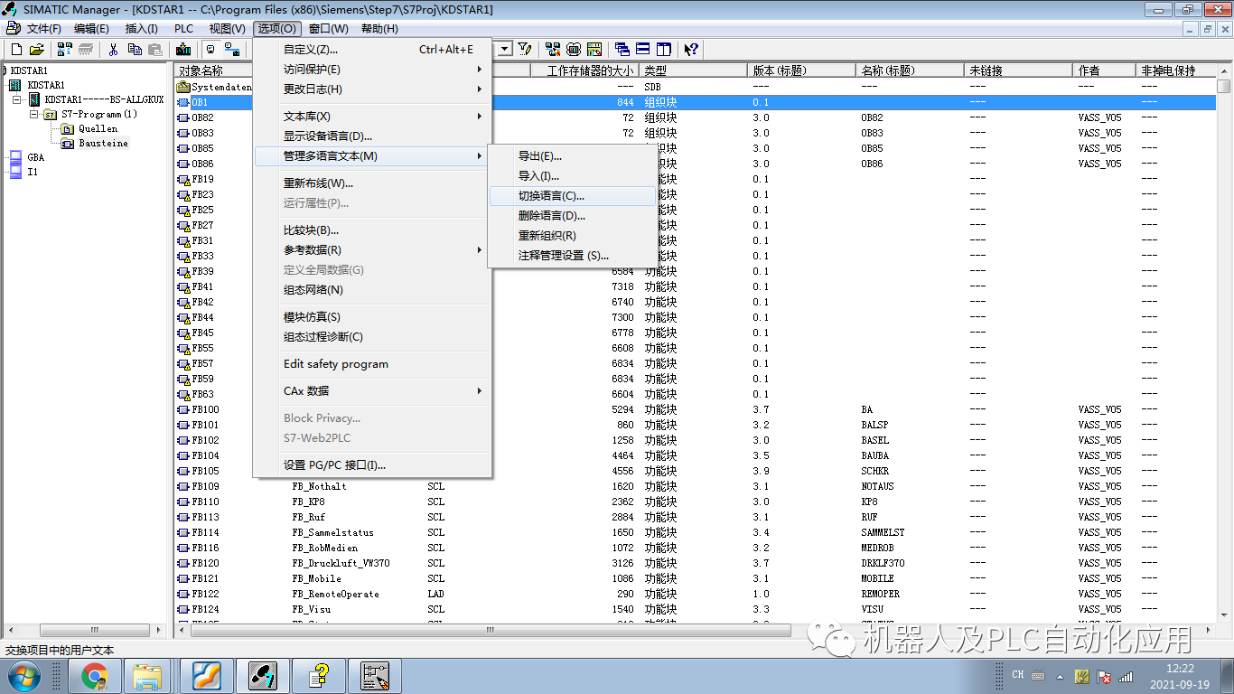Expand the 文本库(X) submenu
This screenshot has width=1234, height=694.
click(x=372, y=117)
